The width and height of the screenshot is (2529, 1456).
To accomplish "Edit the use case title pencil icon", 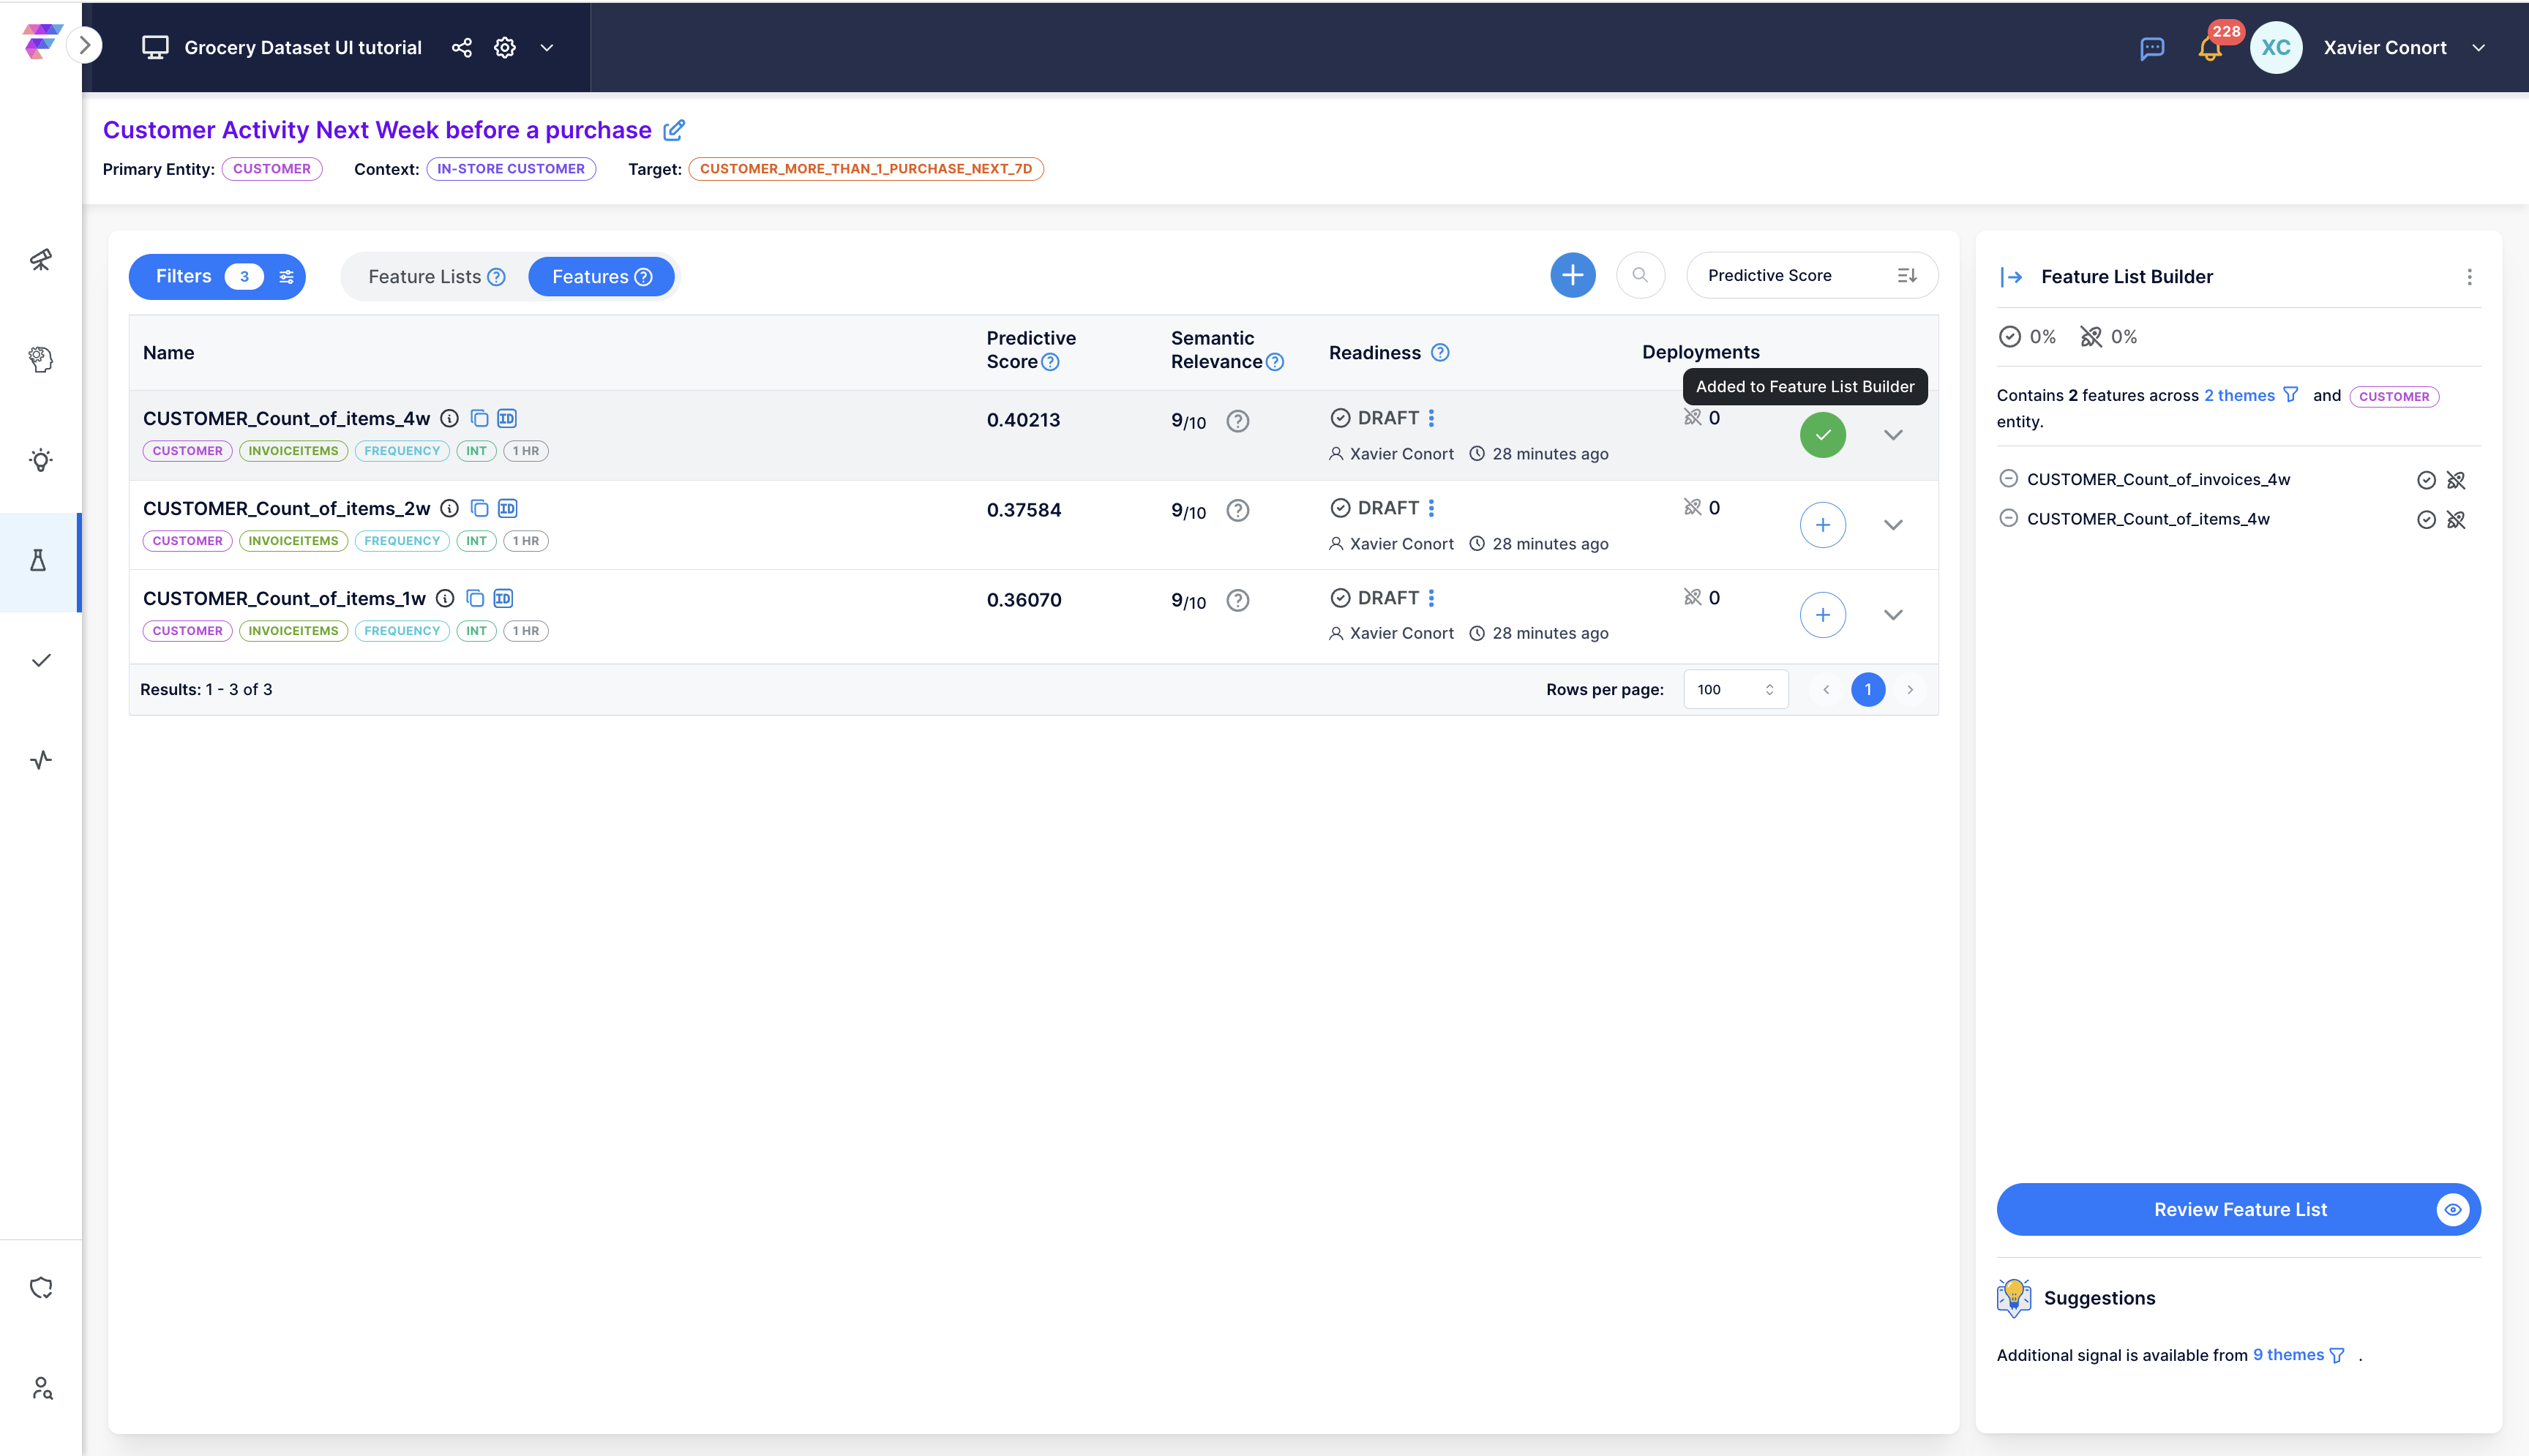I will tap(674, 130).
